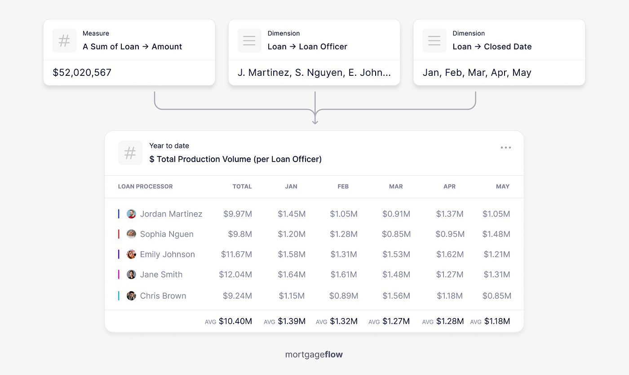Screen dimensions: 629x375
Task: Click Jane Smith's avatar
Action: 131,275
